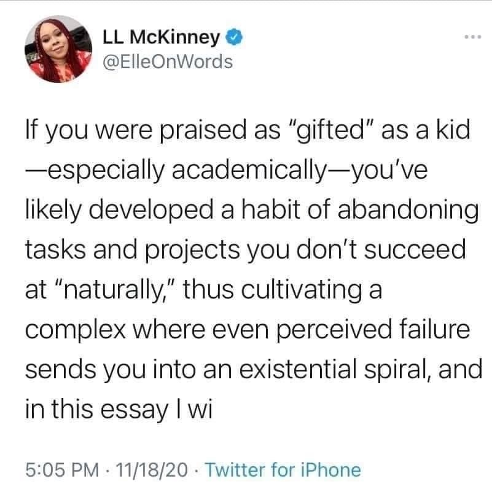Open the Twitter for iPhone source link
The width and height of the screenshot is (492, 495).
(x=283, y=470)
